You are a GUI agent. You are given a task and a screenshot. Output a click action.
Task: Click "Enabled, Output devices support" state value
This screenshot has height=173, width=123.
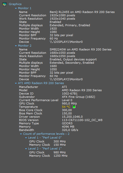click(73, 59)
